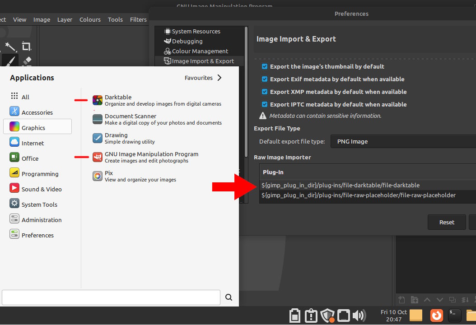The width and height of the screenshot is (476, 325).
Task: Select the Fuzzy Select magic wand tool
Action: 10,46
